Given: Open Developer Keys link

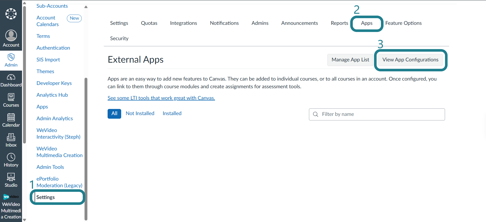Looking at the screenshot, I should (54, 83).
